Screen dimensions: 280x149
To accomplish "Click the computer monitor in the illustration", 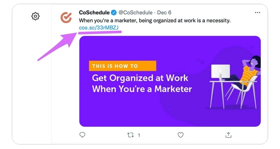I will pos(220,72).
